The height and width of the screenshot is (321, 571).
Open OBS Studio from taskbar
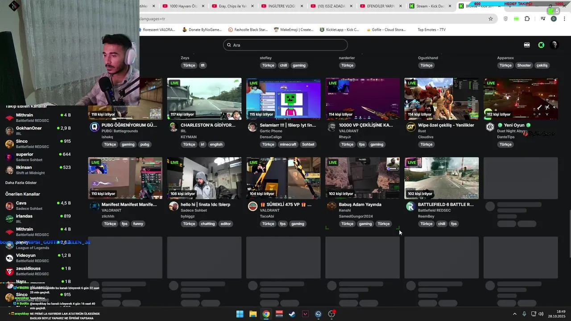point(331,314)
